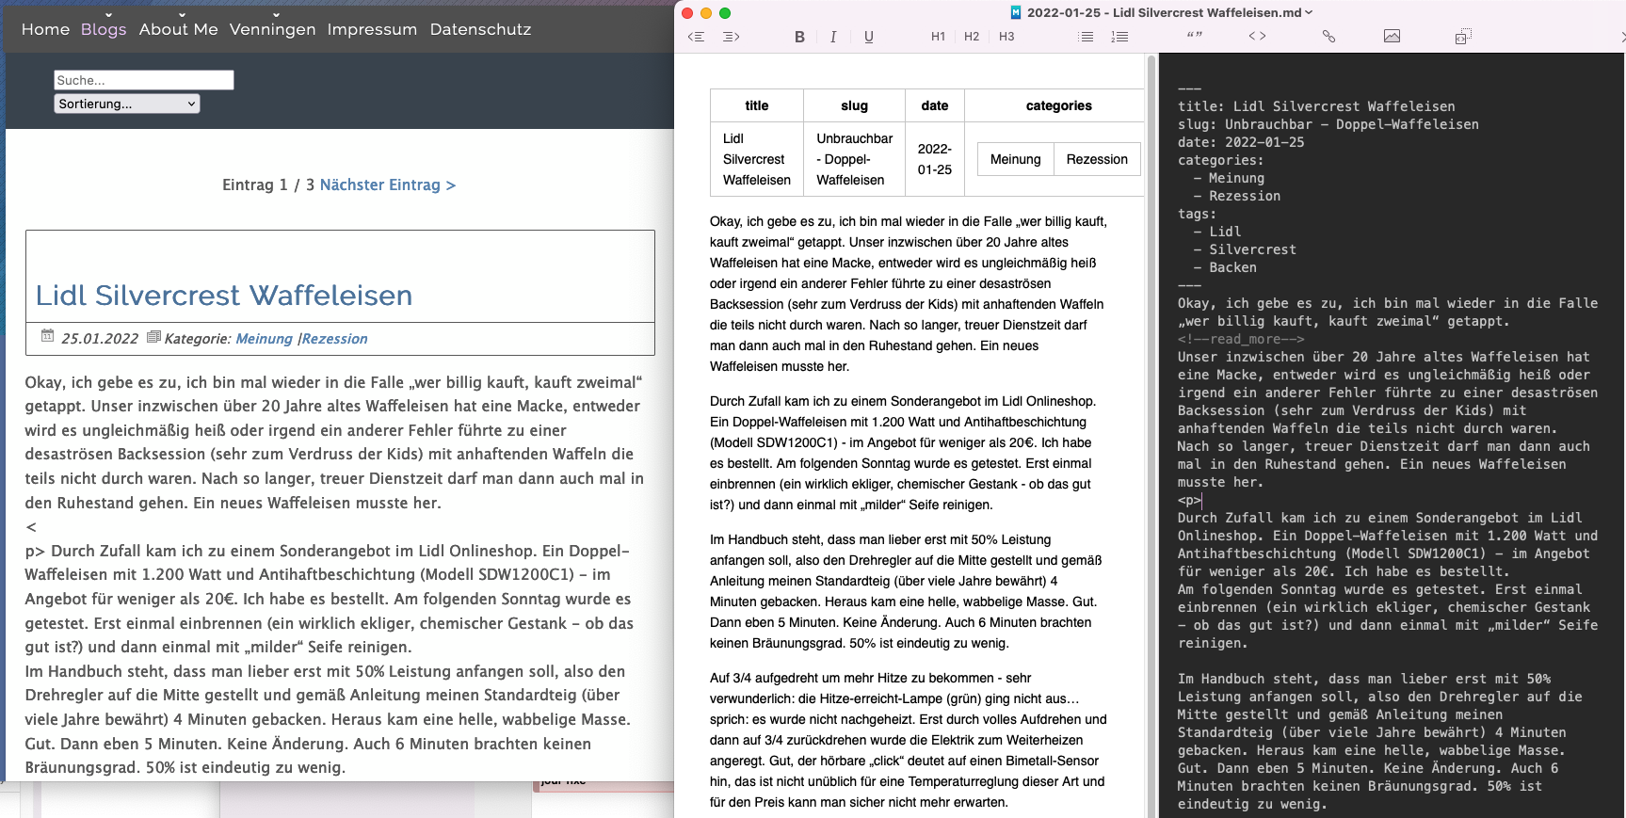Click the 'date: 2022-01-25' line in source editor
This screenshot has height=818, width=1626.
(x=1241, y=142)
